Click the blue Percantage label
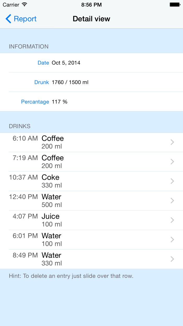Image resolution: width=183 pixels, height=326 pixels. pos(35,102)
